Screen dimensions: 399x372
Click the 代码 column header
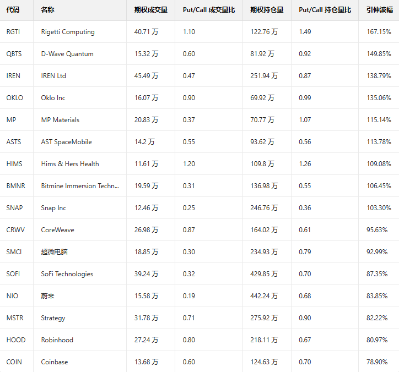click(13, 10)
